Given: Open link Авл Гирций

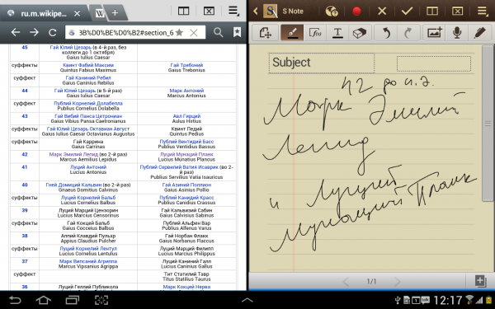Looking at the screenshot, I should (x=186, y=116).
